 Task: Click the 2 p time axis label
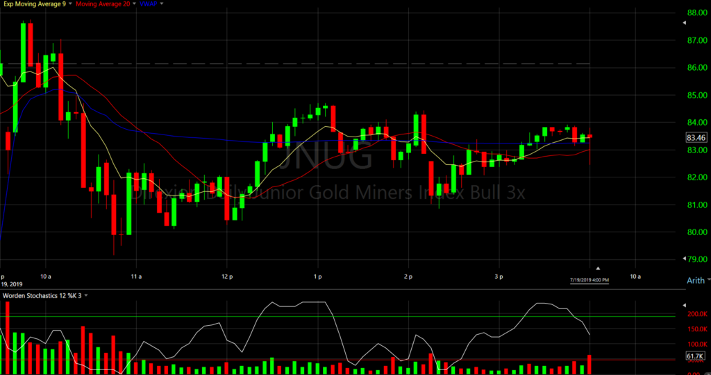(x=408, y=277)
